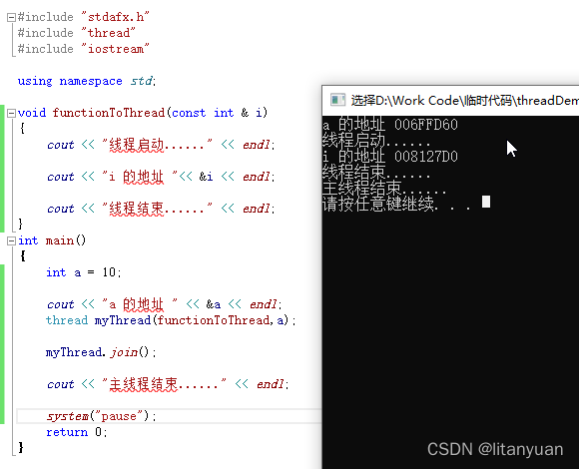The image size is (579, 469).
Task: Click the '&i' expression in cout line
Action: (x=206, y=177)
